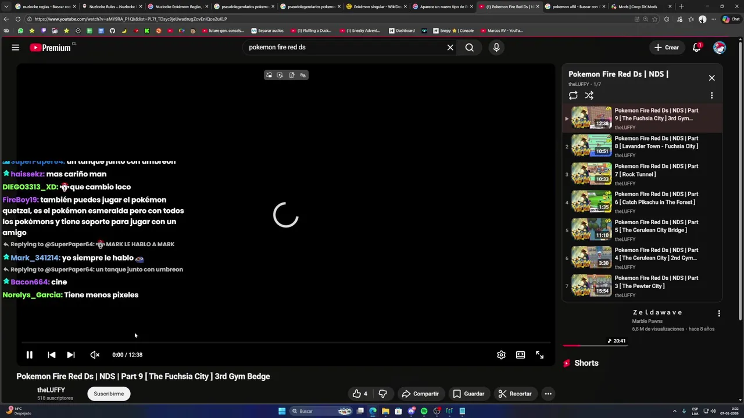Play Part 8 Lavander Town playlist video
The width and height of the screenshot is (744, 418).
tap(642, 146)
